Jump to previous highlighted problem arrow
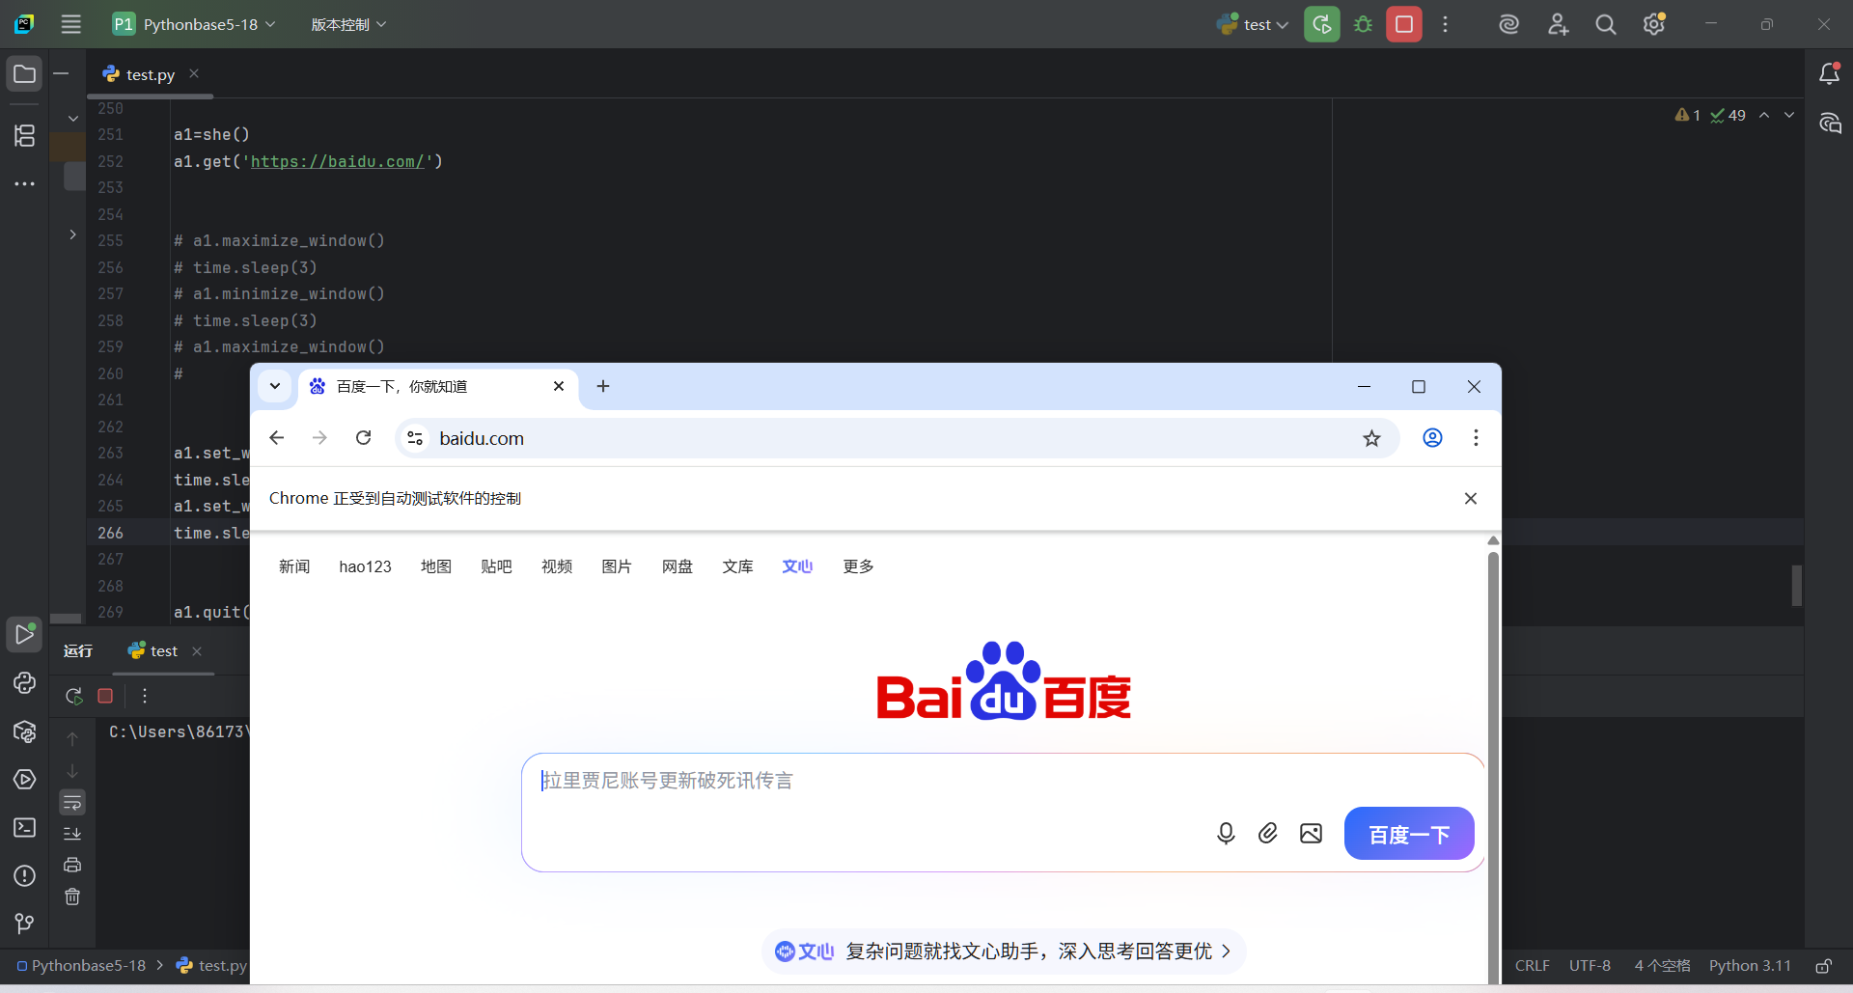Screen dimensions: 1853x993 point(1764,115)
